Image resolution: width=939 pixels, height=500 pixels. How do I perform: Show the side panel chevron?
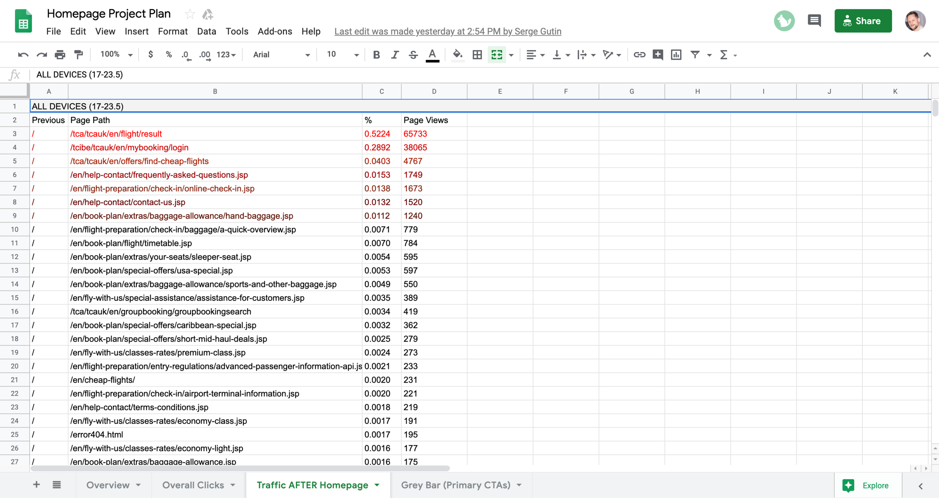pos(921,486)
